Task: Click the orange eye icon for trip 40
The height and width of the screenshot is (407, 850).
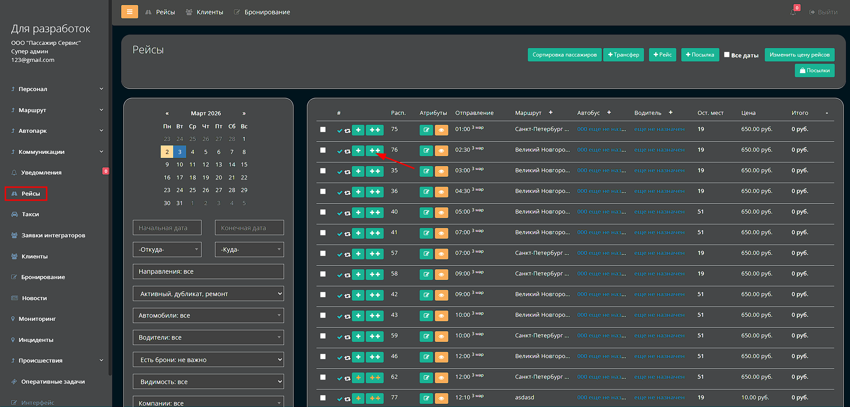Action: click(441, 213)
